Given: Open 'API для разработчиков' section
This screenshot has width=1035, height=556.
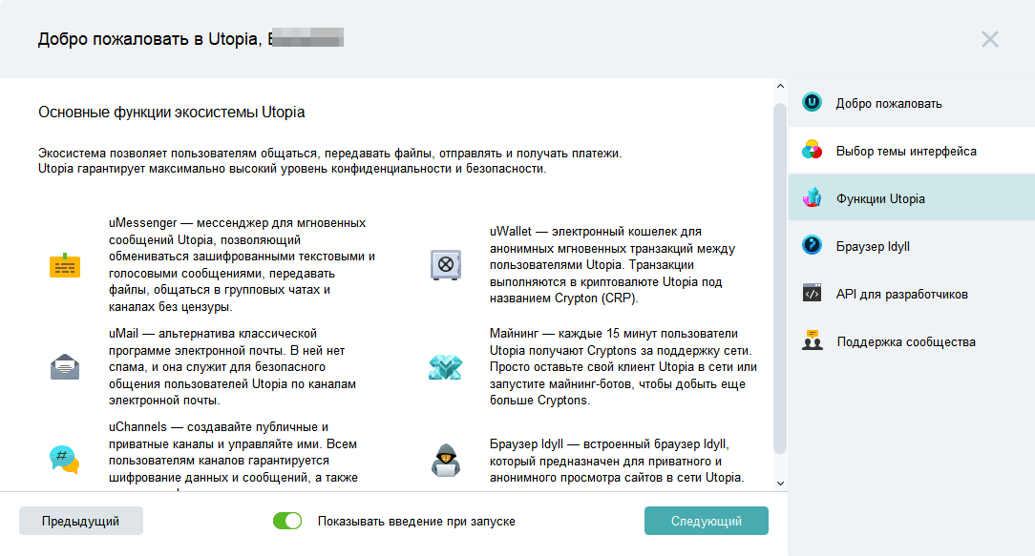Looking at the screenshot, I should [x=901, y=294].
